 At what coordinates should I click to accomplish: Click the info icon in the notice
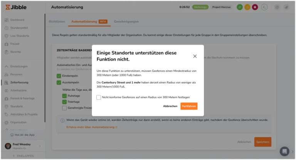click(x=62, y=120)
